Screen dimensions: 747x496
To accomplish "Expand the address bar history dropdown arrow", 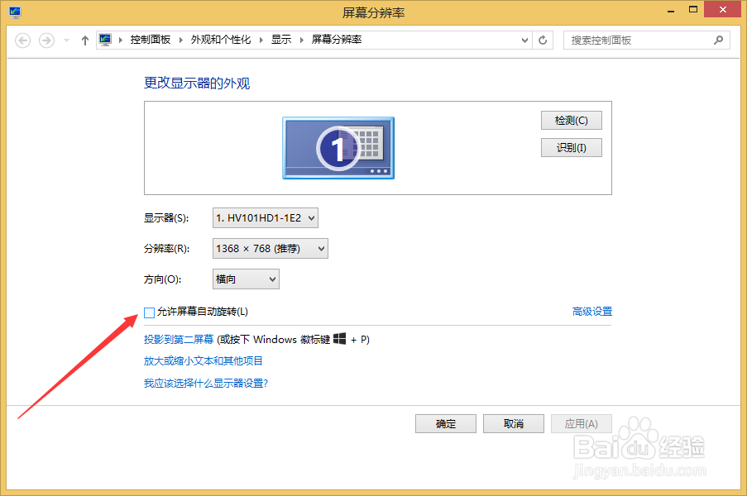I will 524,39.
